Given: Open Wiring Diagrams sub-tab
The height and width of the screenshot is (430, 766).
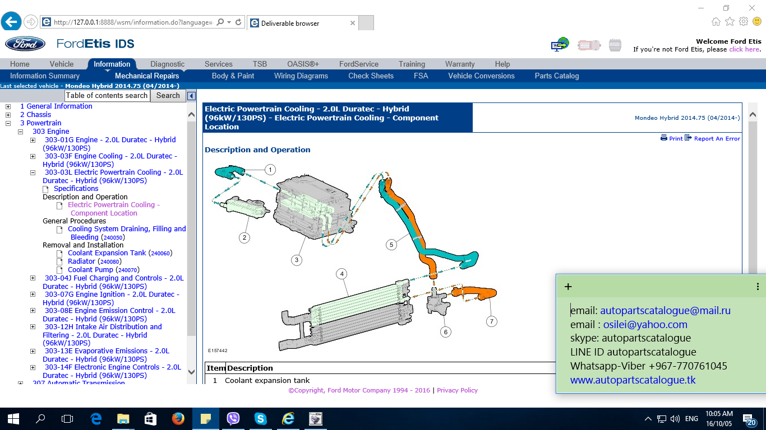Looking at the screenshot, I should point(301,76).
